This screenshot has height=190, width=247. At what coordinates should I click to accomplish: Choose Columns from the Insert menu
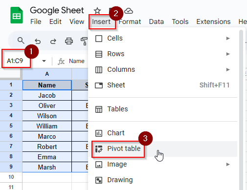click(x=163, y=70)
